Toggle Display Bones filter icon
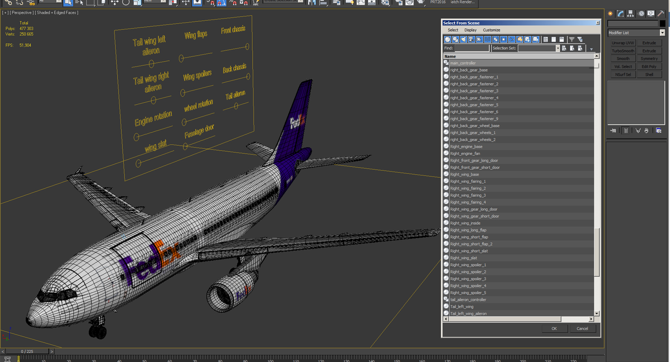This screenshot has width=670, height=362. pos(512,39)
